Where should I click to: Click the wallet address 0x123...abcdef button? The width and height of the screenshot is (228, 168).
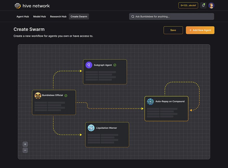pyautogui.click(x=188, y=5)
